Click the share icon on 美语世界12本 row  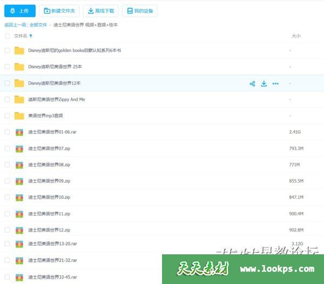coord(252,84)
